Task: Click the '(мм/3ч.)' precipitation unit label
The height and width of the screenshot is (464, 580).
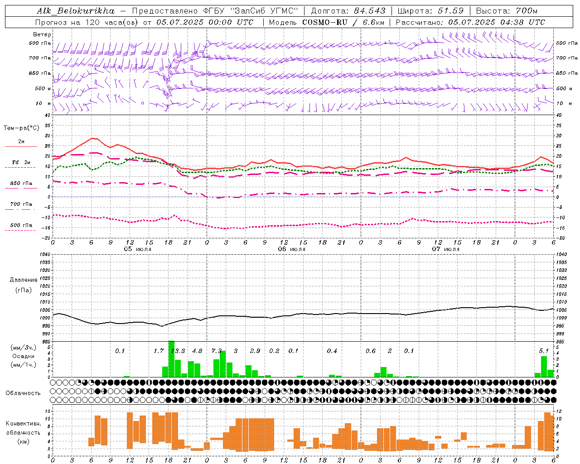Action: pyautogui.click(x=23, y=348)
